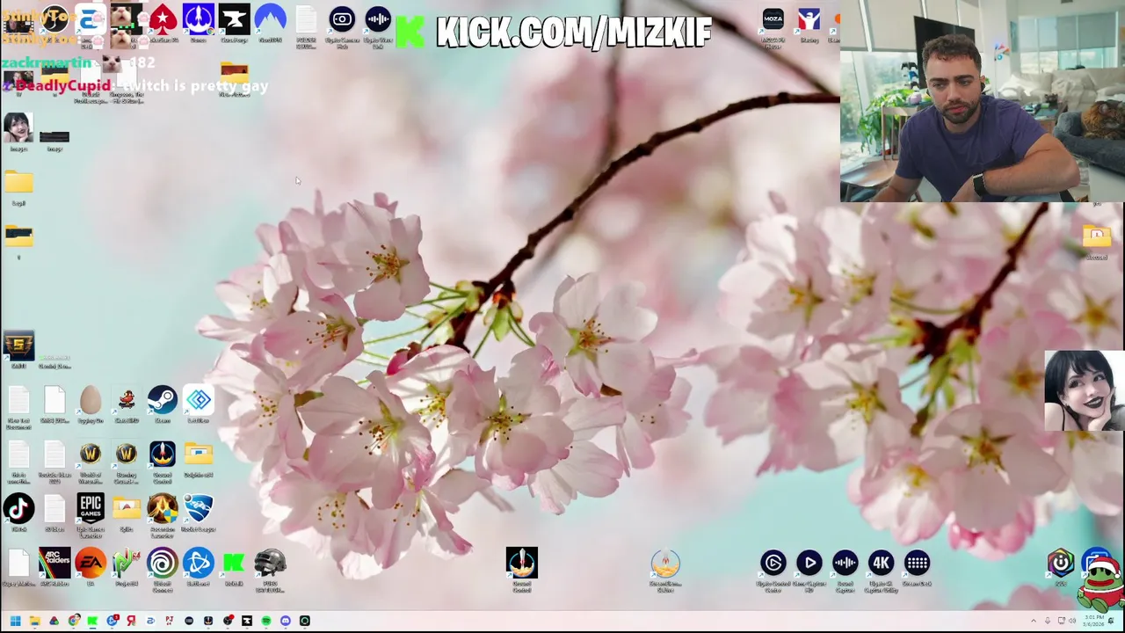The height and width of the screenshot is (633, 1125).
Task: Open the first World of Warcraft shortcut
Action: pyautogui.click(x=91, y=454)
